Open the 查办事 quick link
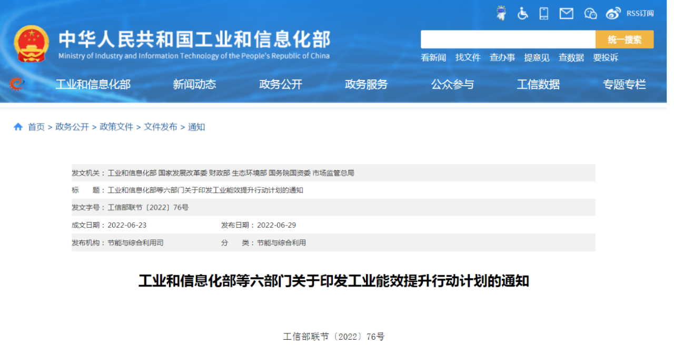The width and height of the screenshot is (674, 355). pyautogui.click(x=502, y=58)
